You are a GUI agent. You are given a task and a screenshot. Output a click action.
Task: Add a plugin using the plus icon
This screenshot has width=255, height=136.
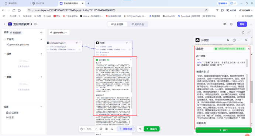click(41, 54)
